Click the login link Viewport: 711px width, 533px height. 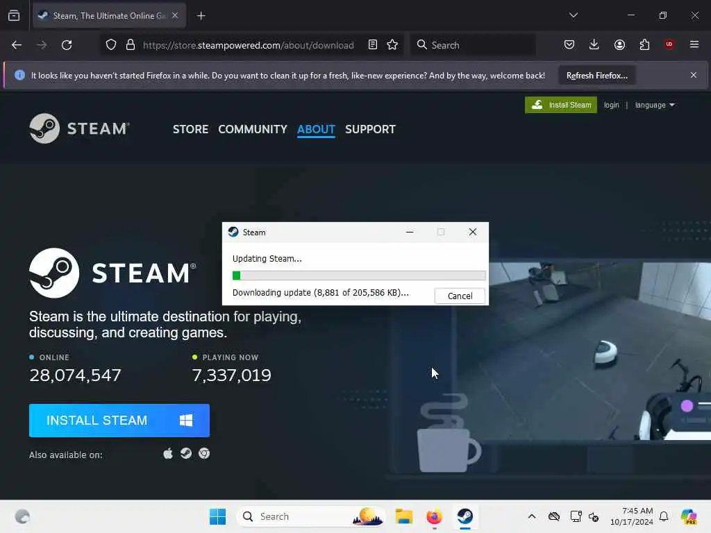click(x=611, y=105)
